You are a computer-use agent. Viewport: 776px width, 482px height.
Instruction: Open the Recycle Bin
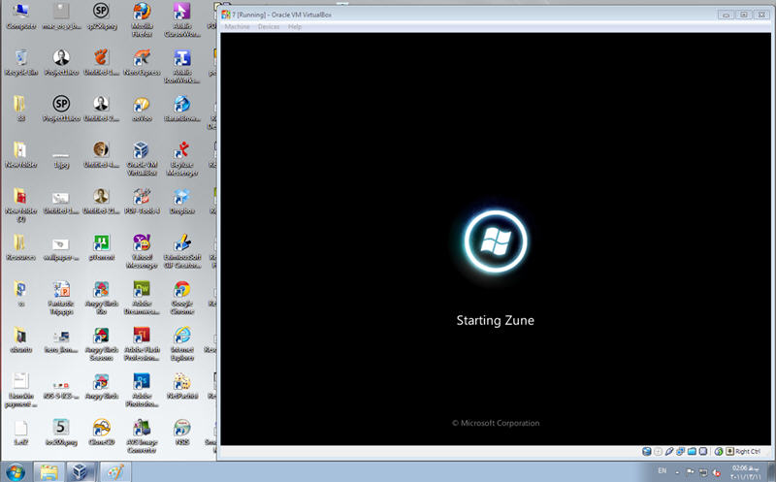coord(20,58)
